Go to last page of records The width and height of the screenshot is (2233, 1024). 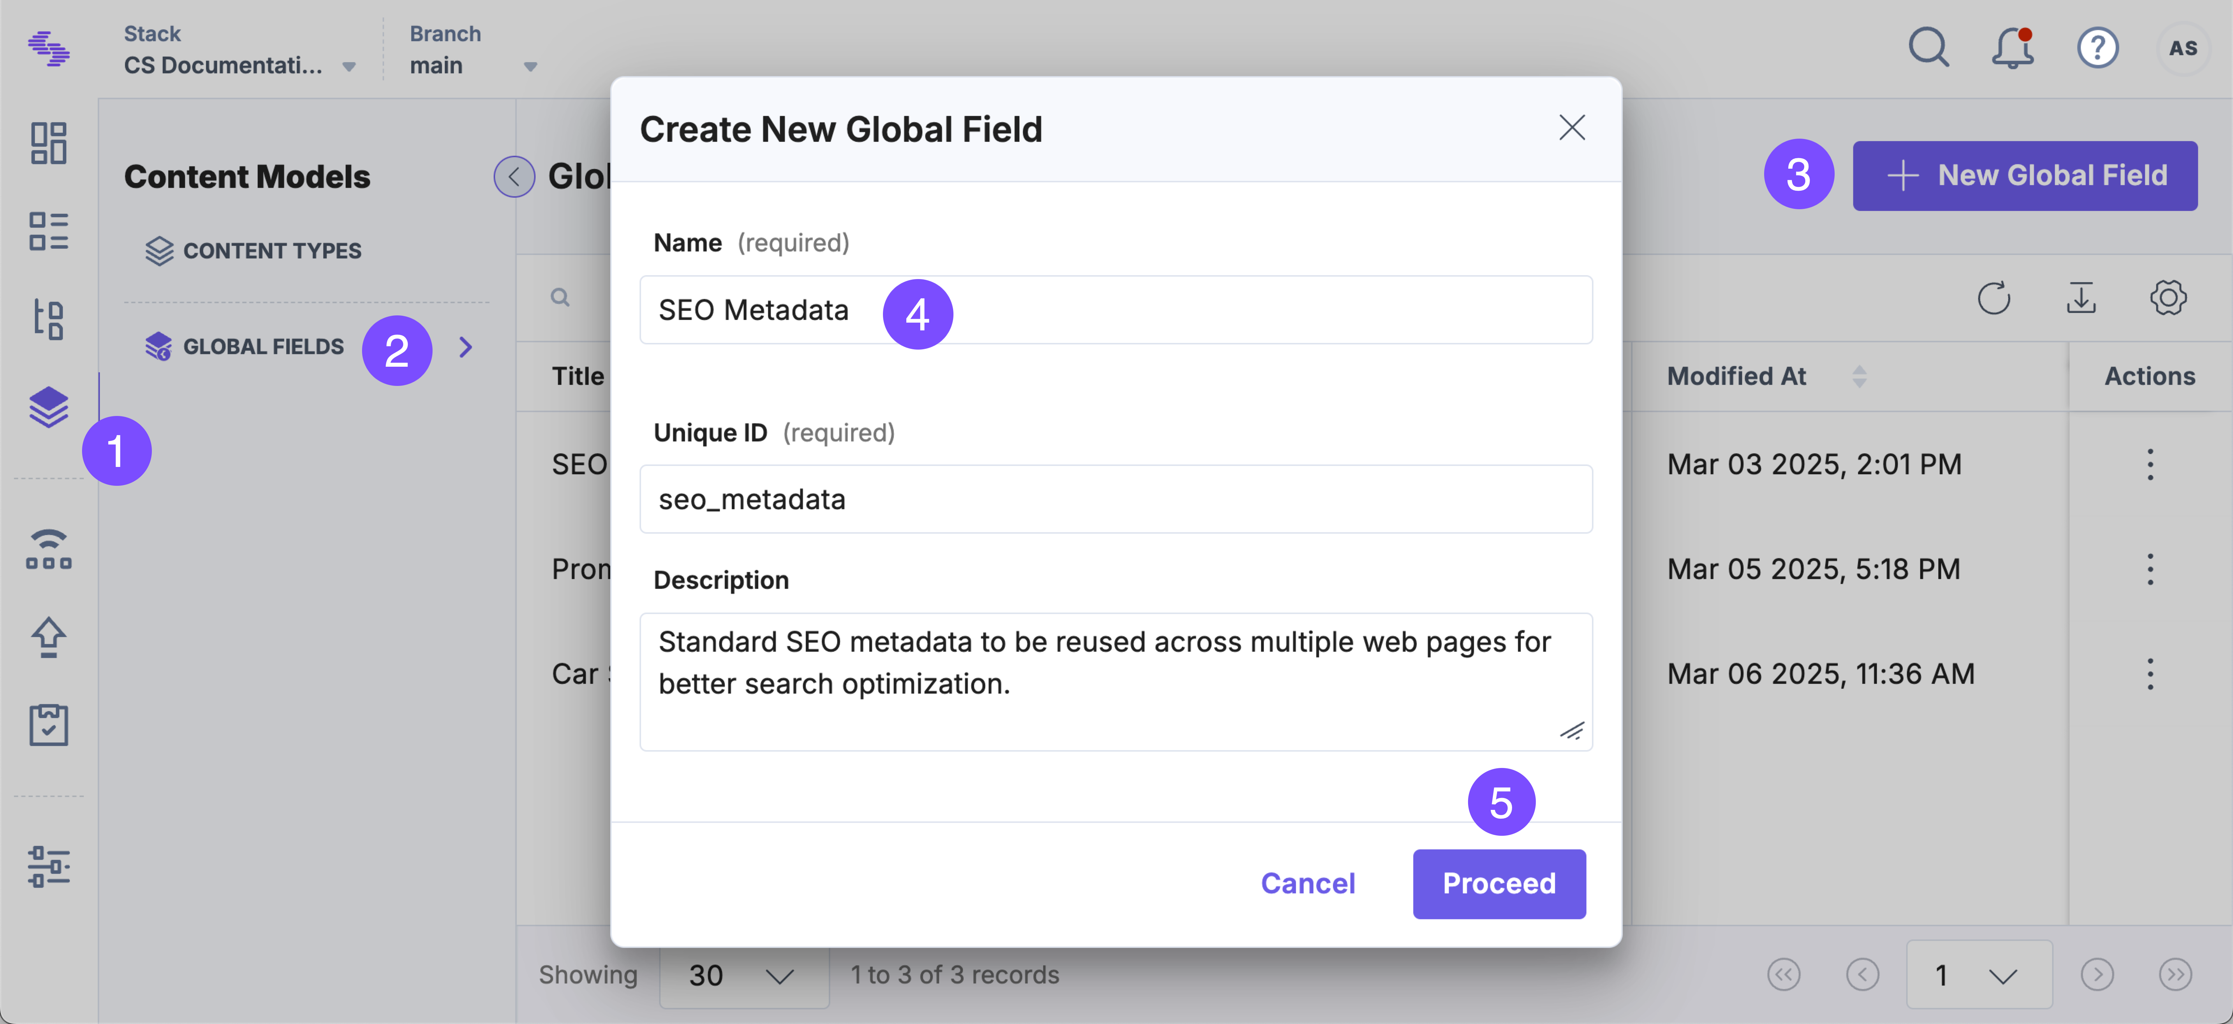click(2175, 974)
